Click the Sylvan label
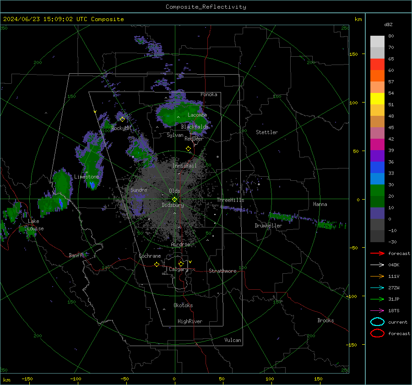The height and width of the screenshot is (385, 412). coord(175,136)
